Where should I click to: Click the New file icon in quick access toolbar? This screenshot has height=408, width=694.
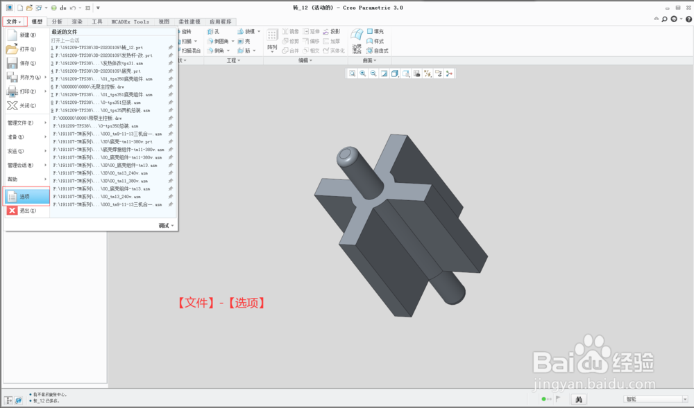point(20,8)
